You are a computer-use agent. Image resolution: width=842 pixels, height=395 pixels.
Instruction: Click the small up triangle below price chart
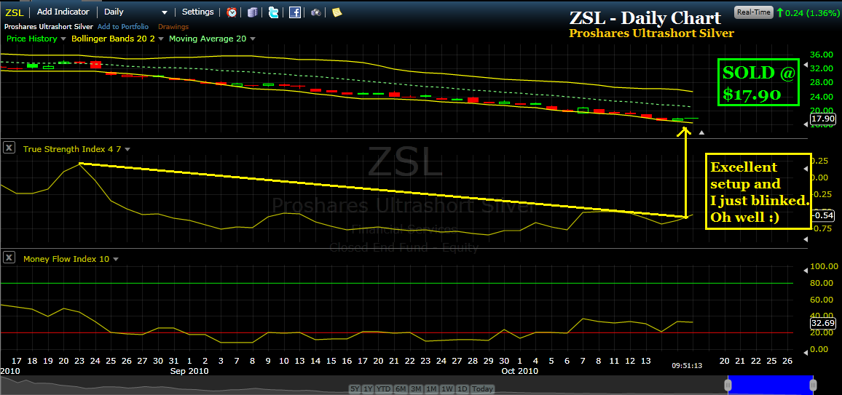pos(701,132)
